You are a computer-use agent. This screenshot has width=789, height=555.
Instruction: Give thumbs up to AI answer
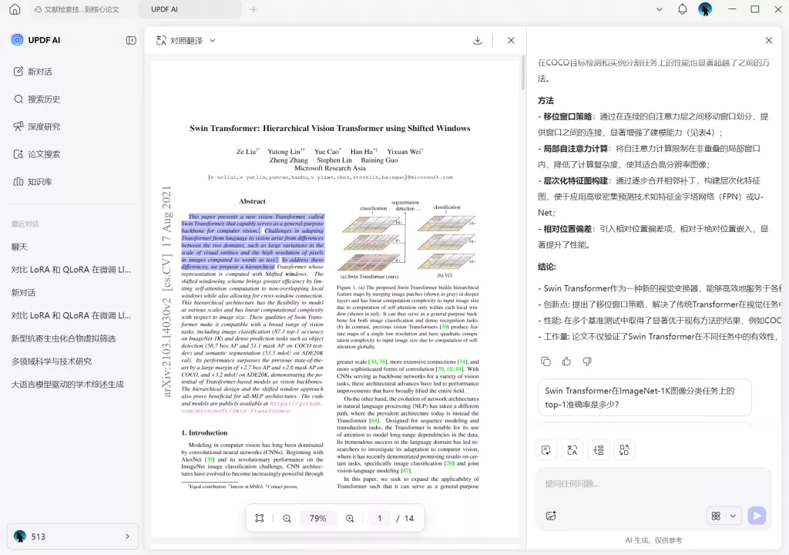[566, 361]
